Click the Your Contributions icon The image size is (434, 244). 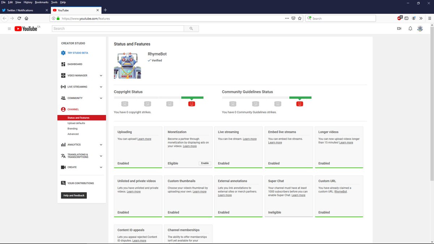click(63, 183)
